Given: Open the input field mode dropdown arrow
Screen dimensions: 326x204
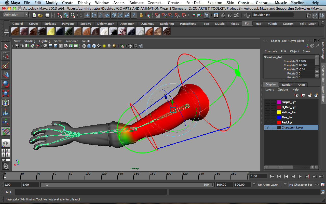Looking at the screenshot, I should (245, 15).
